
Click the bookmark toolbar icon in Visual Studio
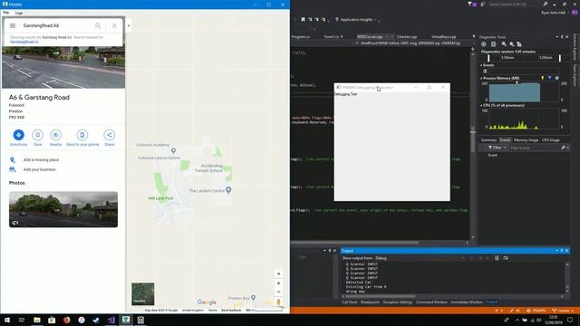[303, 20]
